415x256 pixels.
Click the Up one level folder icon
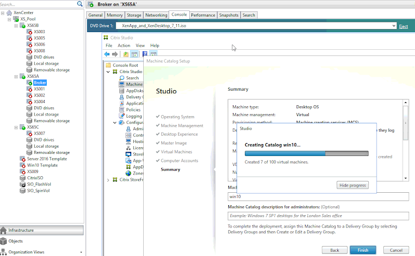[126, 54]
